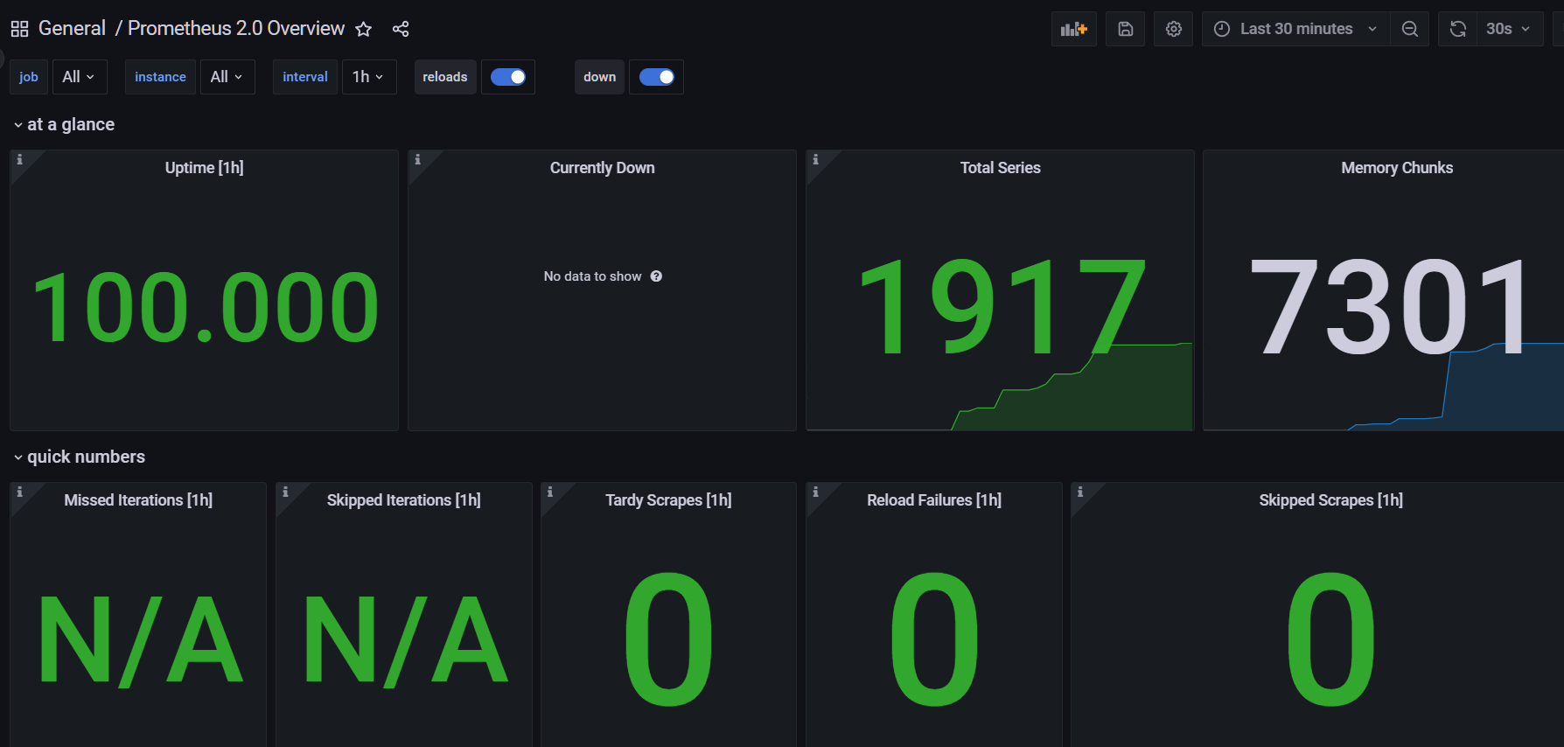The image size is (1564, 747).
Task: Open the Currently Down panel title menu
Action: (x=602, y=168)
